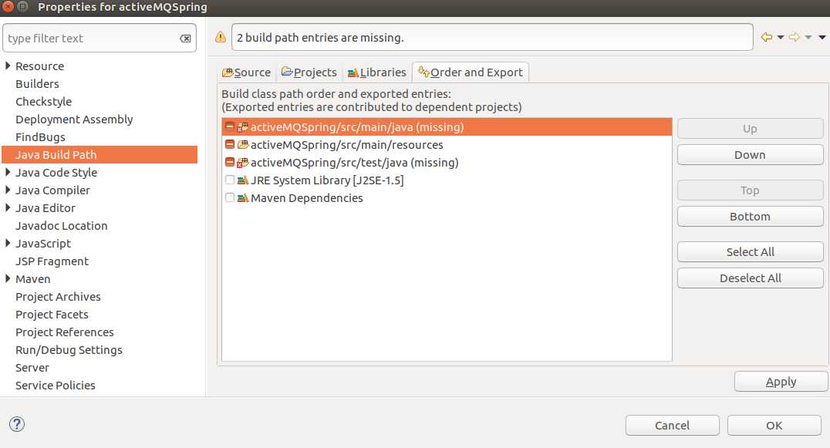The width and height of the screenshot is (830, 448).
Task: Click the Cancel button
Action: tap(673, 426)
